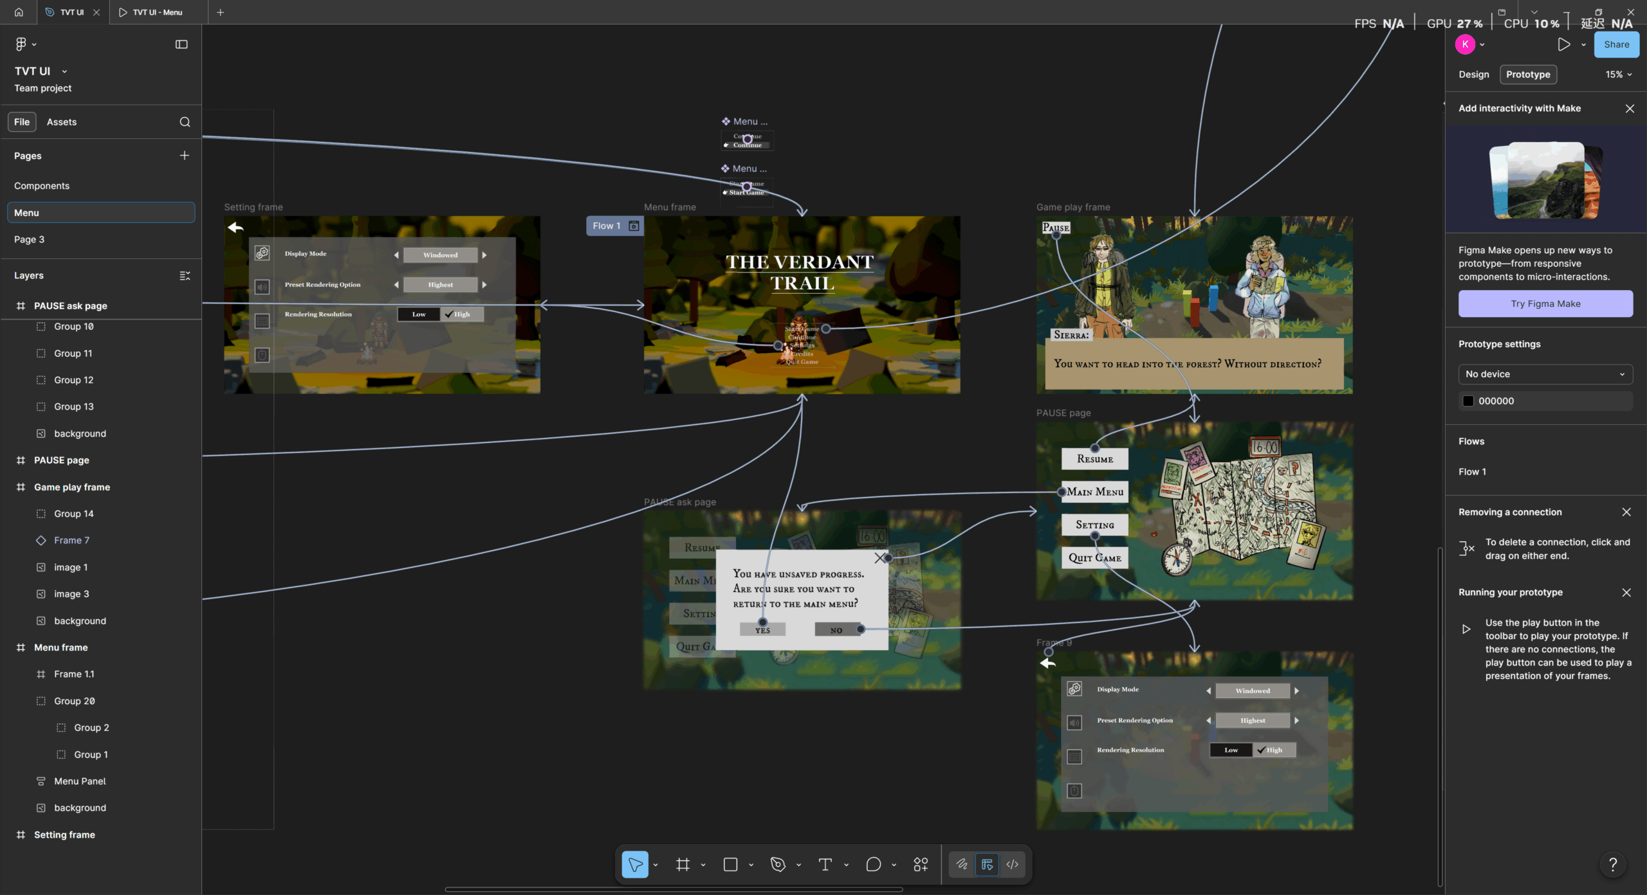Expand the play button options chevron
This screenshot has width=1647, height=895.
(x=1583, y=45)
